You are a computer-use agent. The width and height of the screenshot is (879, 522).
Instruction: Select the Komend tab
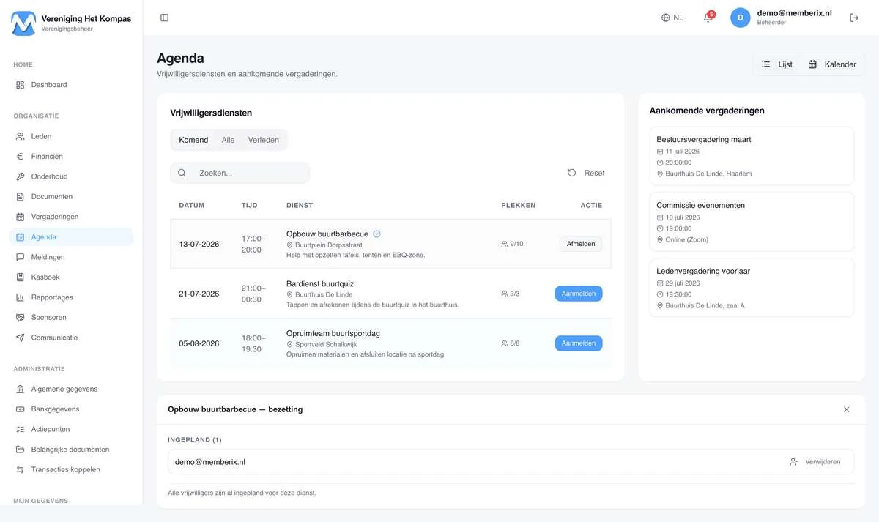click(x=193, y=140)
